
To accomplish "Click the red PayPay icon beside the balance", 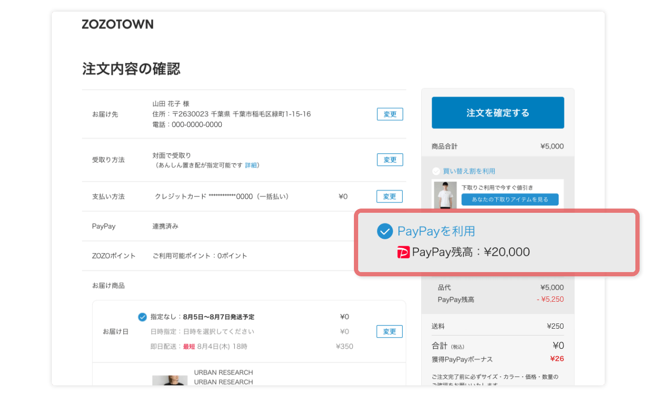I will (x=404, y=252).
